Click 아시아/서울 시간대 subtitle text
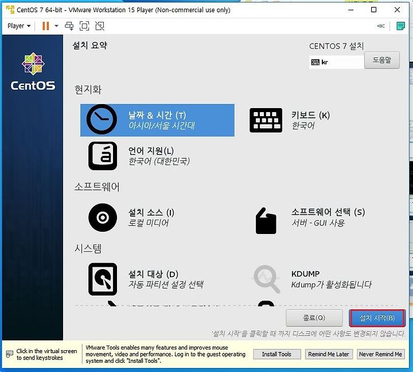 tap(161, 125)
